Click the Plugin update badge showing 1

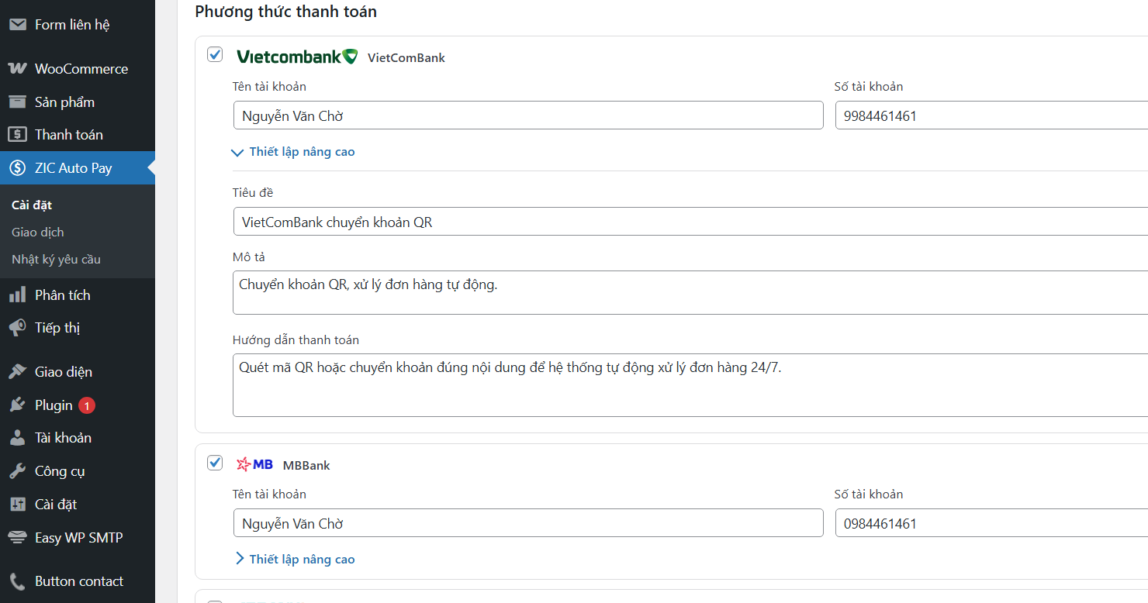(x=87, y=405)
